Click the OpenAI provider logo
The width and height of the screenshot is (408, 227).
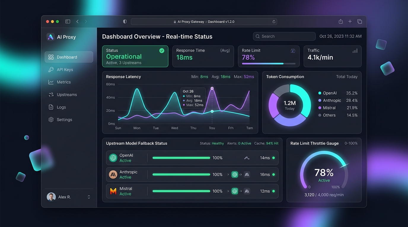[113, 158]
